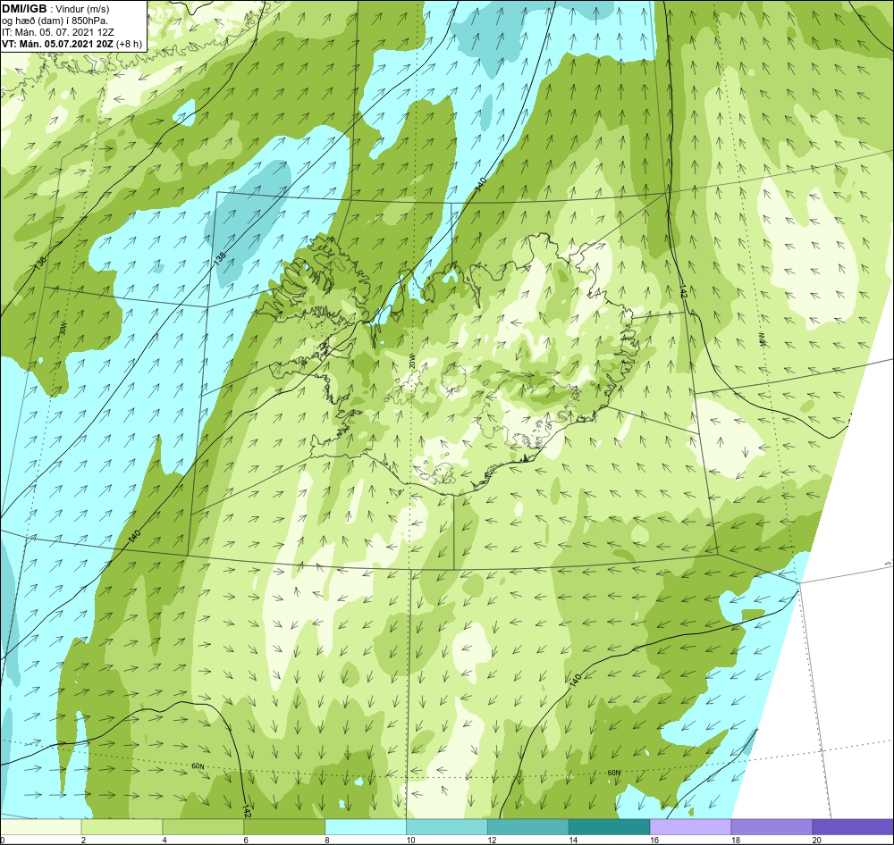The image size is (894, 845).
Task: Click the western '60N' latitude label
Action: pos(198,766)
